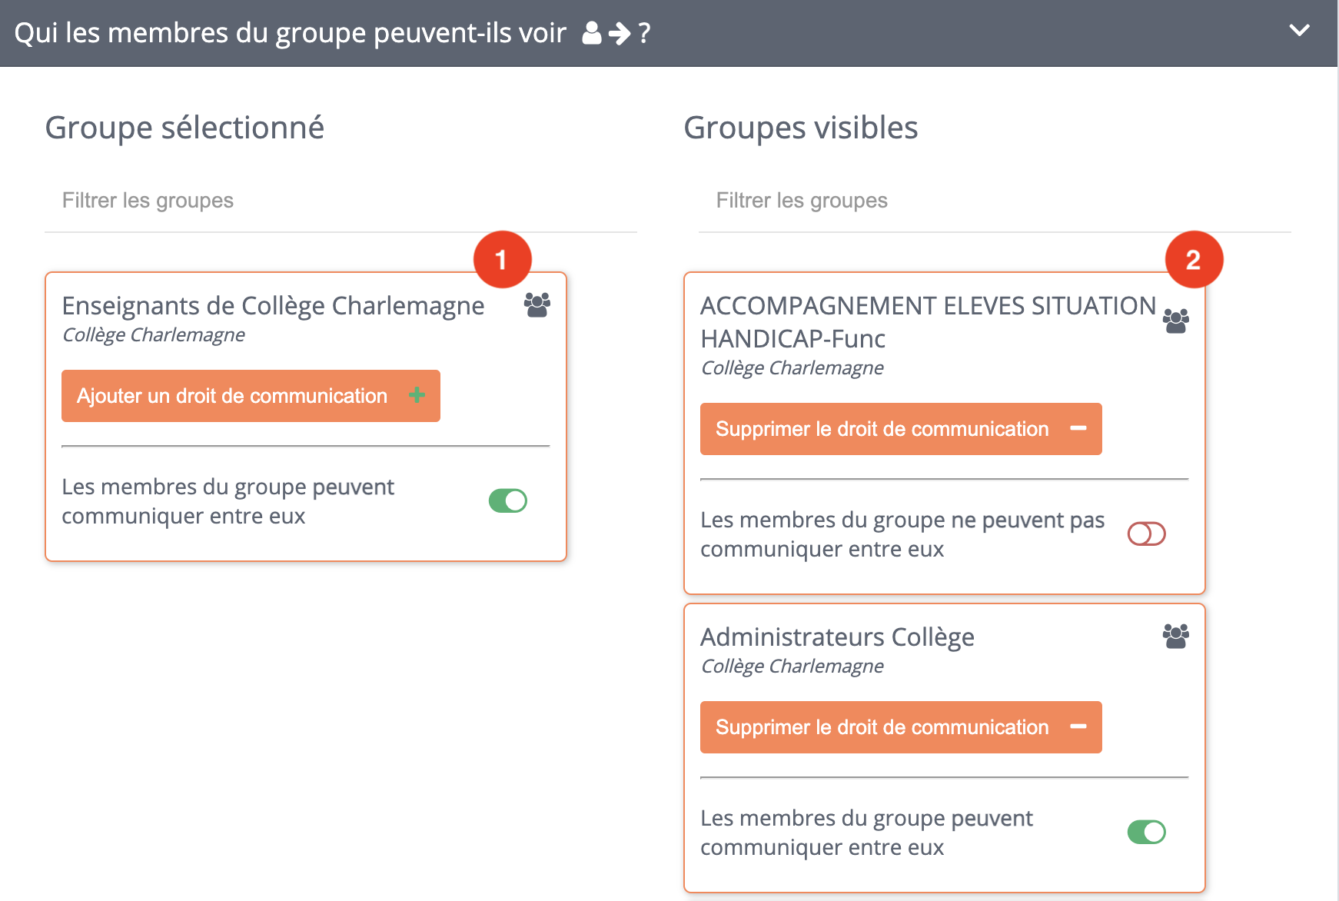Click the red badge numbered 1

tap(503, 260)
